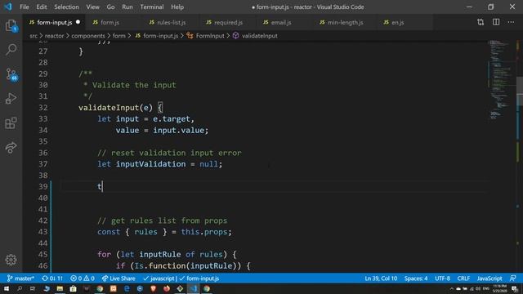The height and width of the screenshot is (294, 523).
Task: Open the Search view in activity bar
Action: [x=11, y=50]
